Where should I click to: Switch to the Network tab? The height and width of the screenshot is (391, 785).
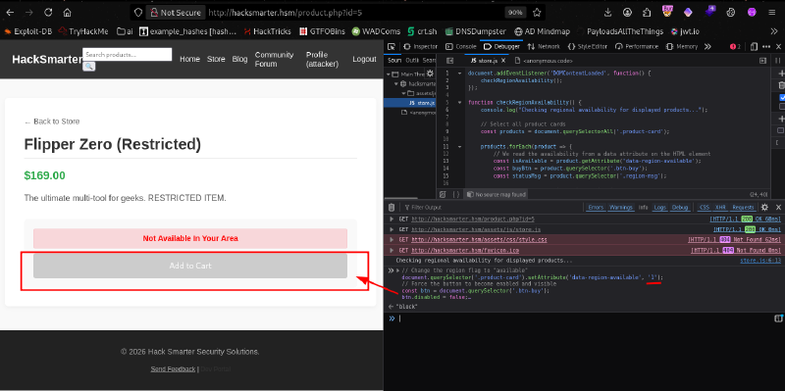click(545, 46)
